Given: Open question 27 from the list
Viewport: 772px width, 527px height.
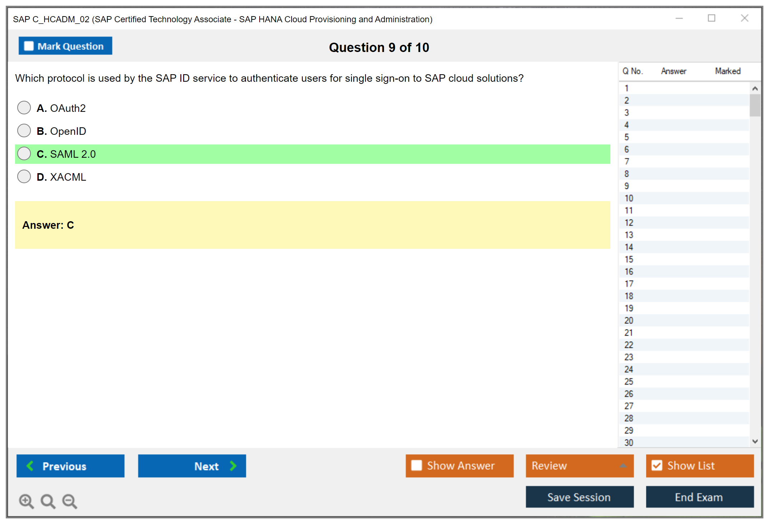Looking at the screenshot, I should tap(629, 406).
